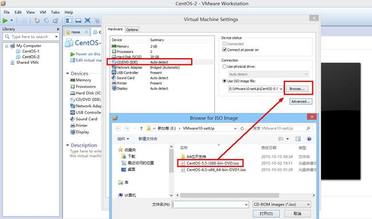
Task: Open the power options arrow beside play
Action: coord(11,21)
